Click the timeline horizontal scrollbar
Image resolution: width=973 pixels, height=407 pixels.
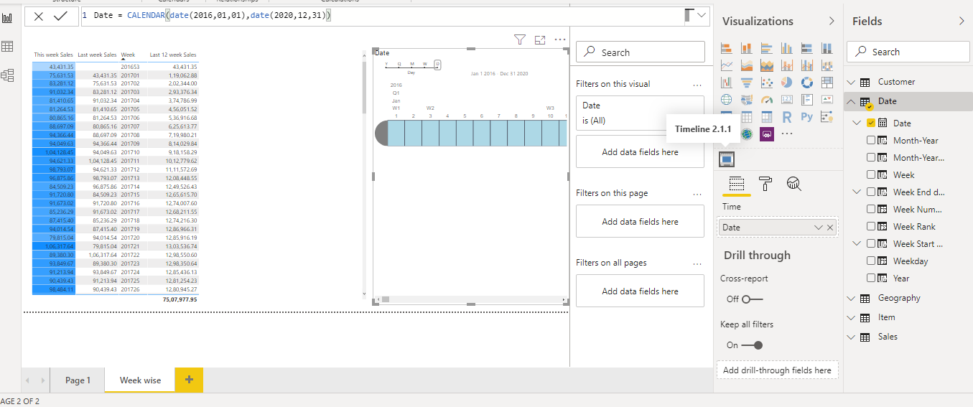(x=471, y=299)
